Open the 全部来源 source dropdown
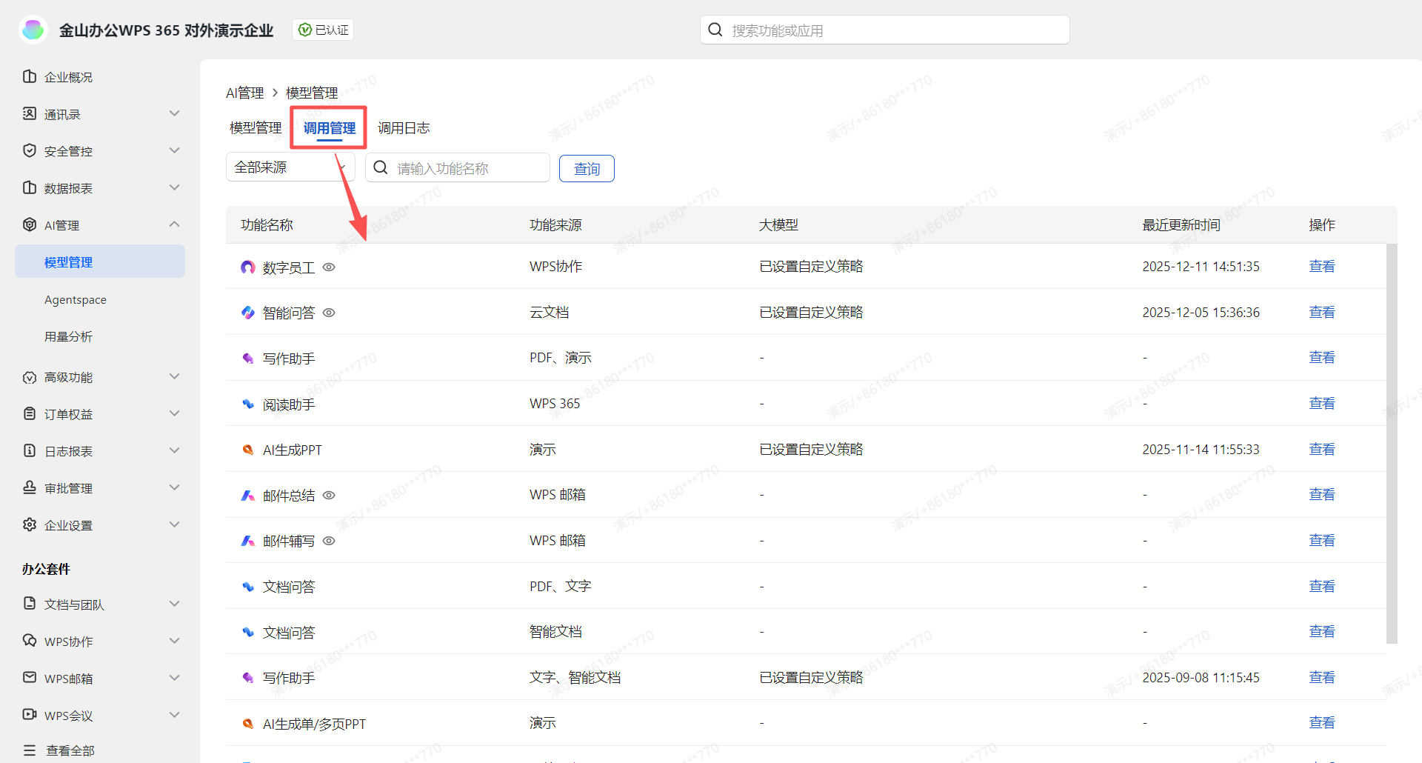This screenshot has width=1422, height=763. pyautogui.click(x=290, y=167)
